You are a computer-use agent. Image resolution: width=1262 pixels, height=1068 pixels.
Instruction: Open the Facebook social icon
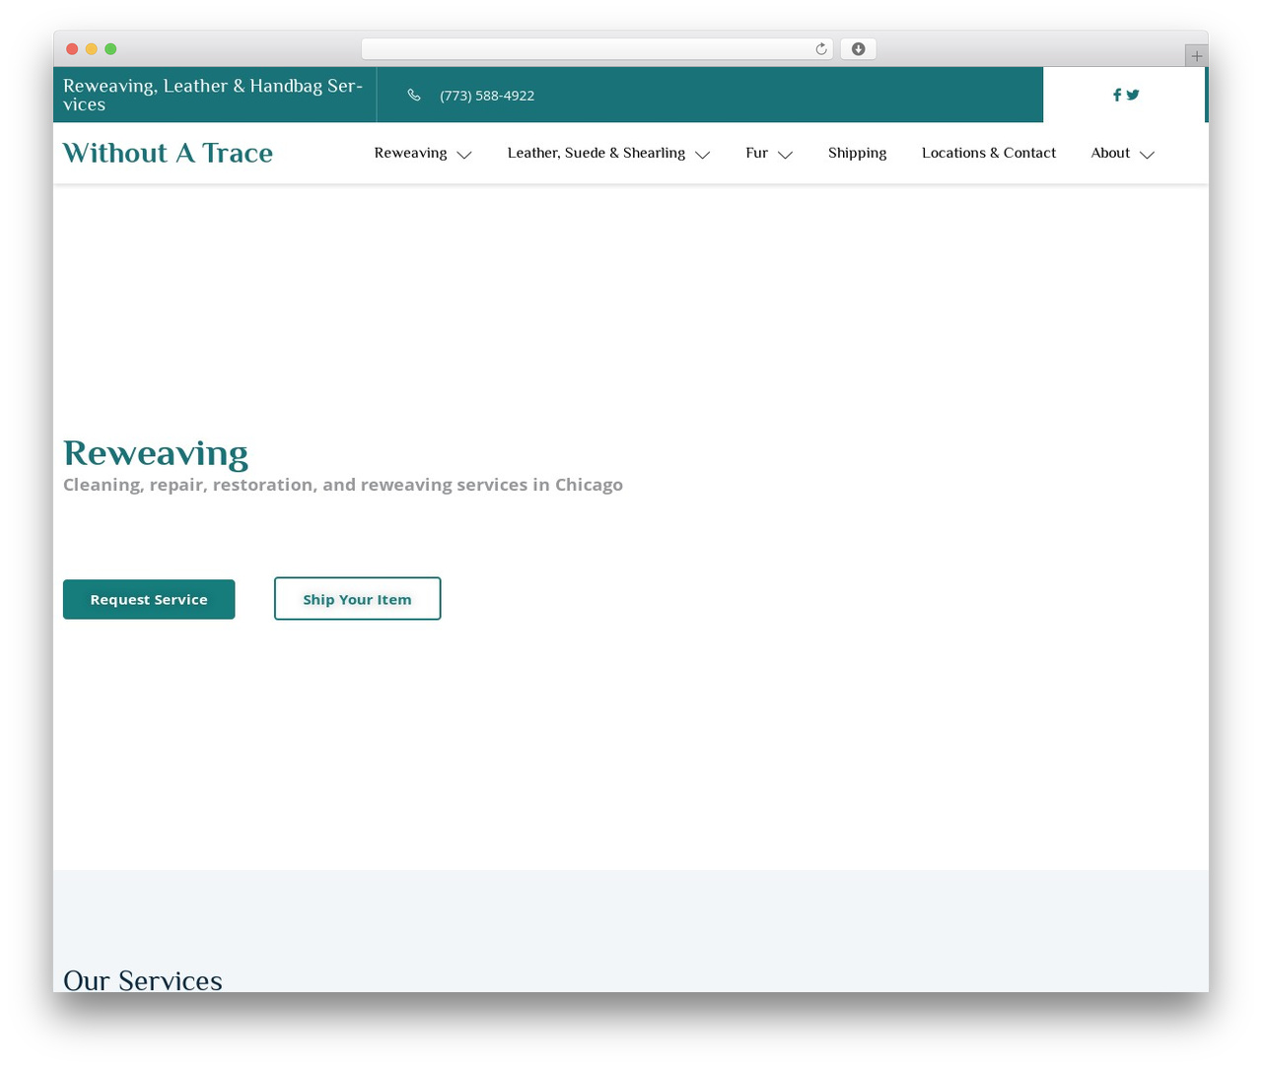tap(1117, 95)
